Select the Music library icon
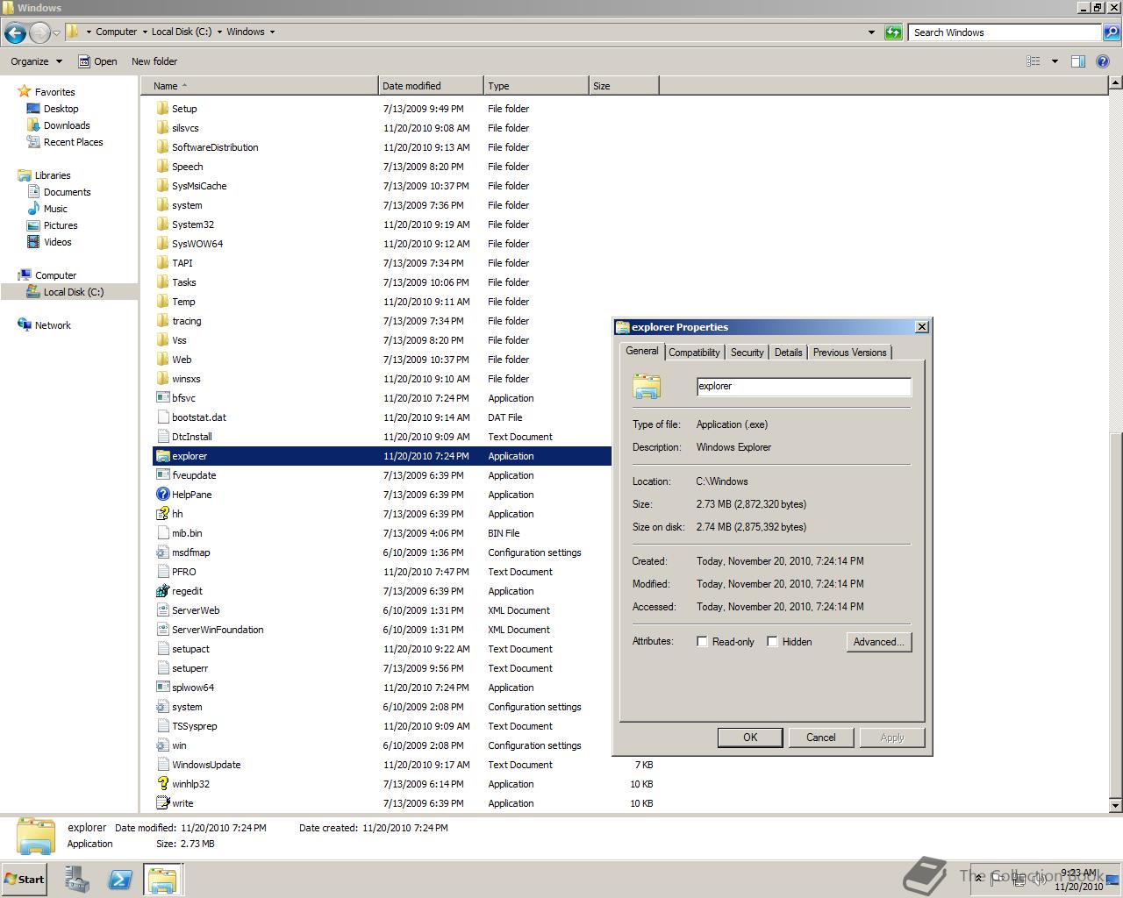Screen dimensions: 1123x898 coord(33,209)
